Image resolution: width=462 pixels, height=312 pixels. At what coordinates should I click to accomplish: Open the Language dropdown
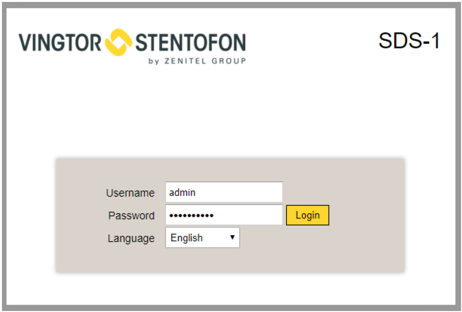202,238
